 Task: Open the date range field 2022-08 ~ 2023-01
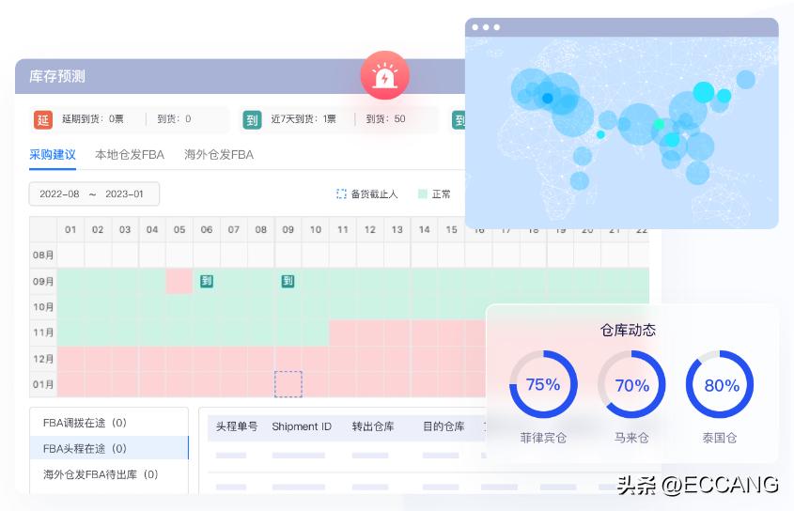94,194
